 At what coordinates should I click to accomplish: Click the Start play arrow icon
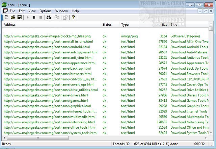click(28, 17)
